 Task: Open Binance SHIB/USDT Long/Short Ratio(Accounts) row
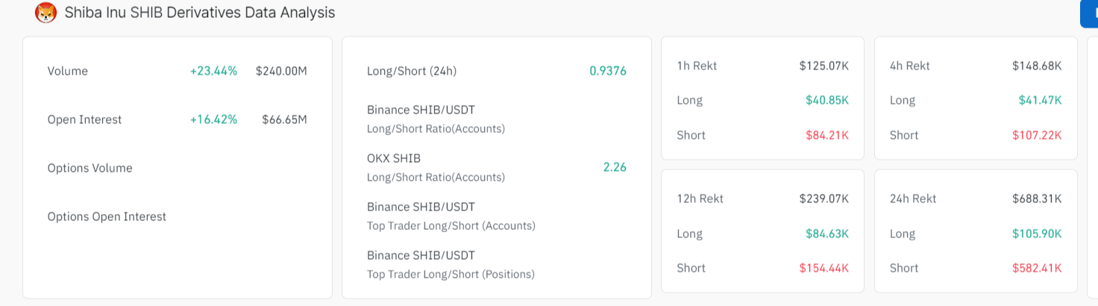click(497, 119)
